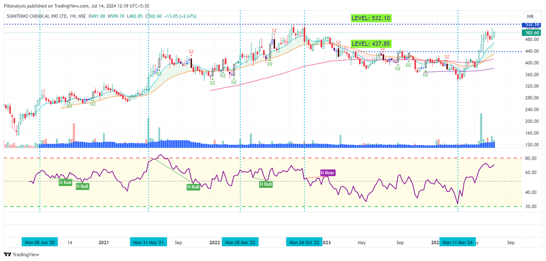546x261 pixels.
Task: Select the Mon 08 Jun '20 date marker
Action: tap(40, 243)
